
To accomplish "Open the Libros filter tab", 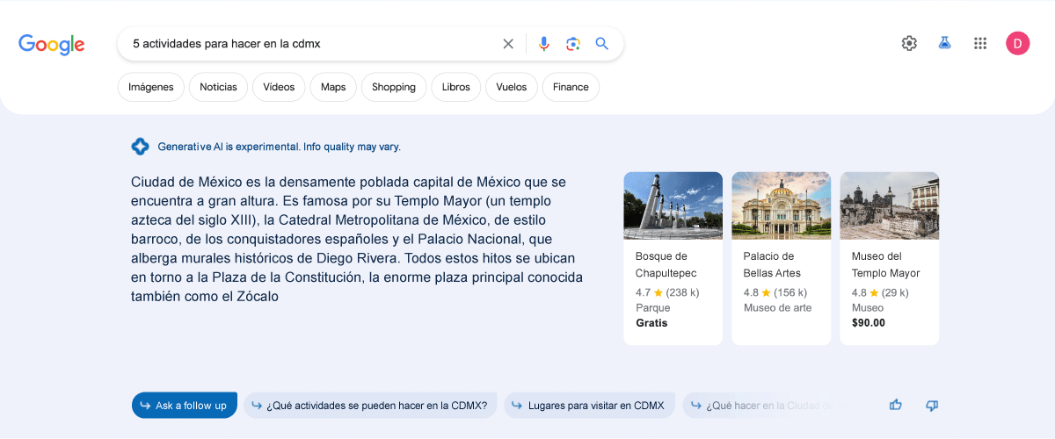I will point(456,87).
